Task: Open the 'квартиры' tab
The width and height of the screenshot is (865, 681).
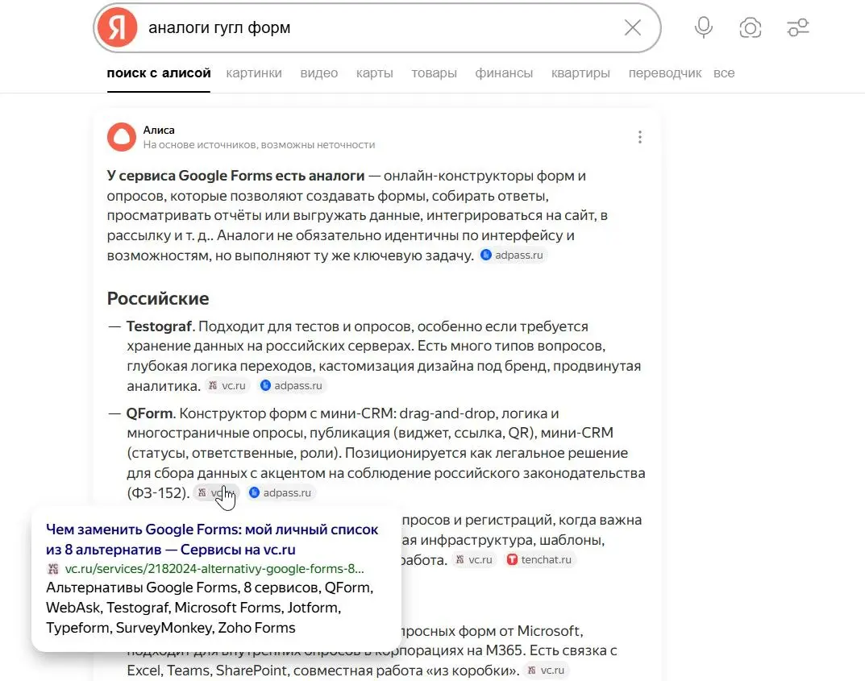Action: (x=581, y=73)
